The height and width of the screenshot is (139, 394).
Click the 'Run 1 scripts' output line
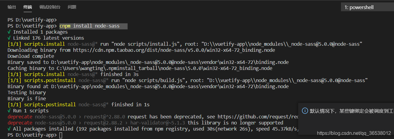28,111
